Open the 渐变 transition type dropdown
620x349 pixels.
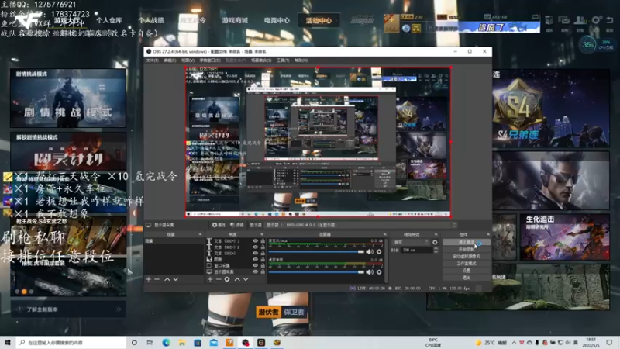point(411,242)
